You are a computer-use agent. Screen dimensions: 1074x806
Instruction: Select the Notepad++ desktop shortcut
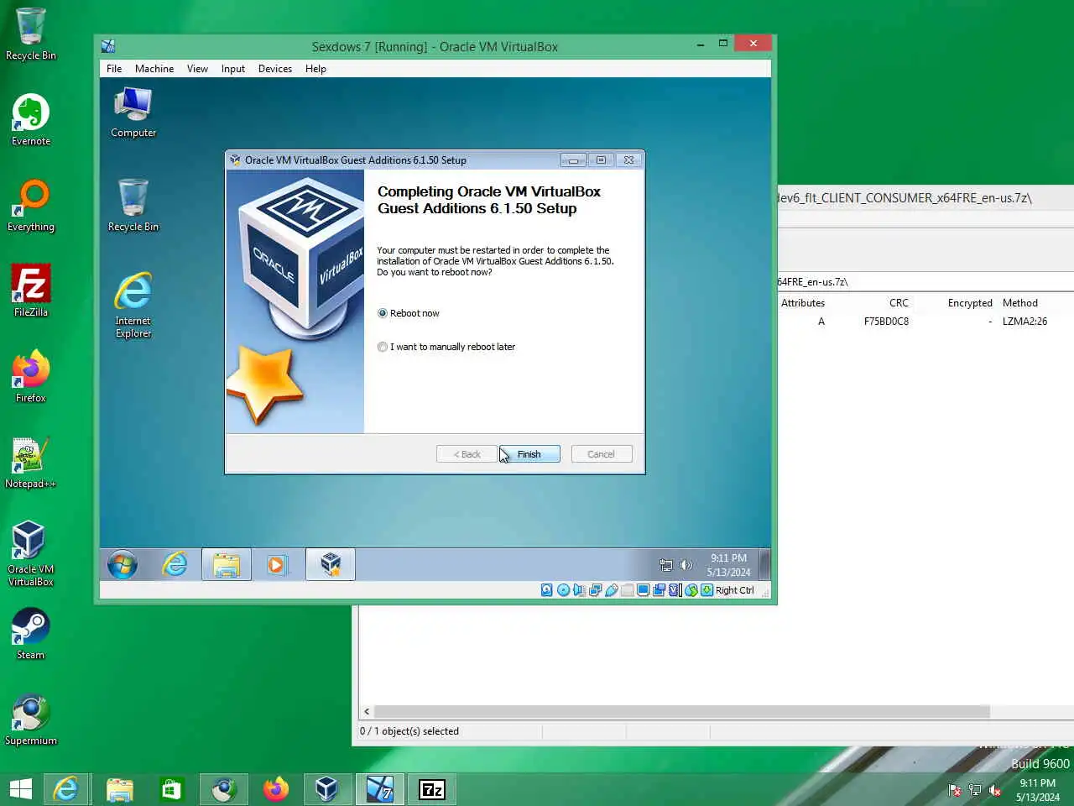tap(31, 463)
